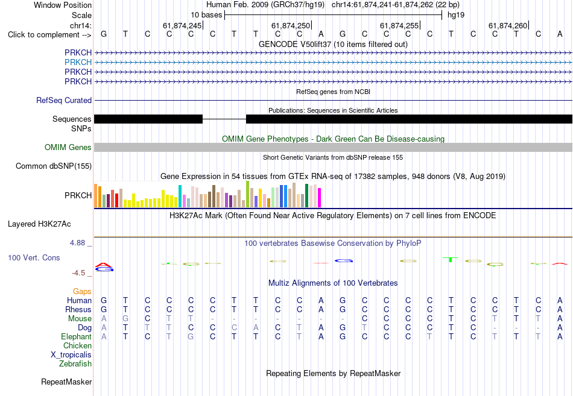Click the cyan bar in GTEx chart
The height and width of the screenshot is (396, 573).
pyautogui.click(x=180, y=196)
